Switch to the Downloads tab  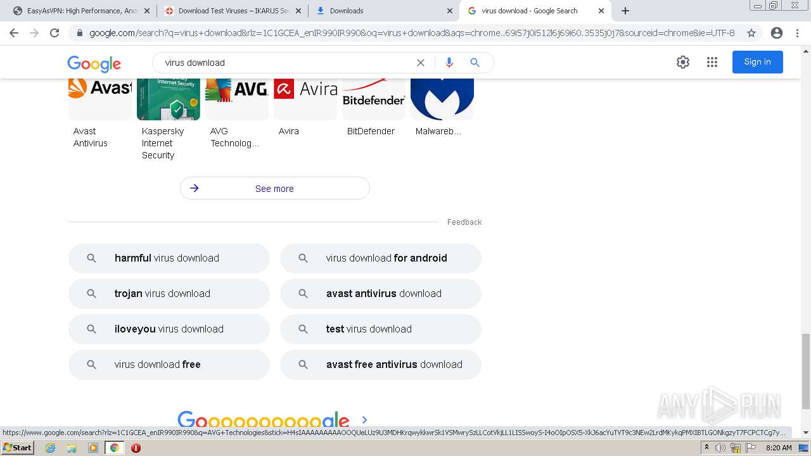click(383, 11)
